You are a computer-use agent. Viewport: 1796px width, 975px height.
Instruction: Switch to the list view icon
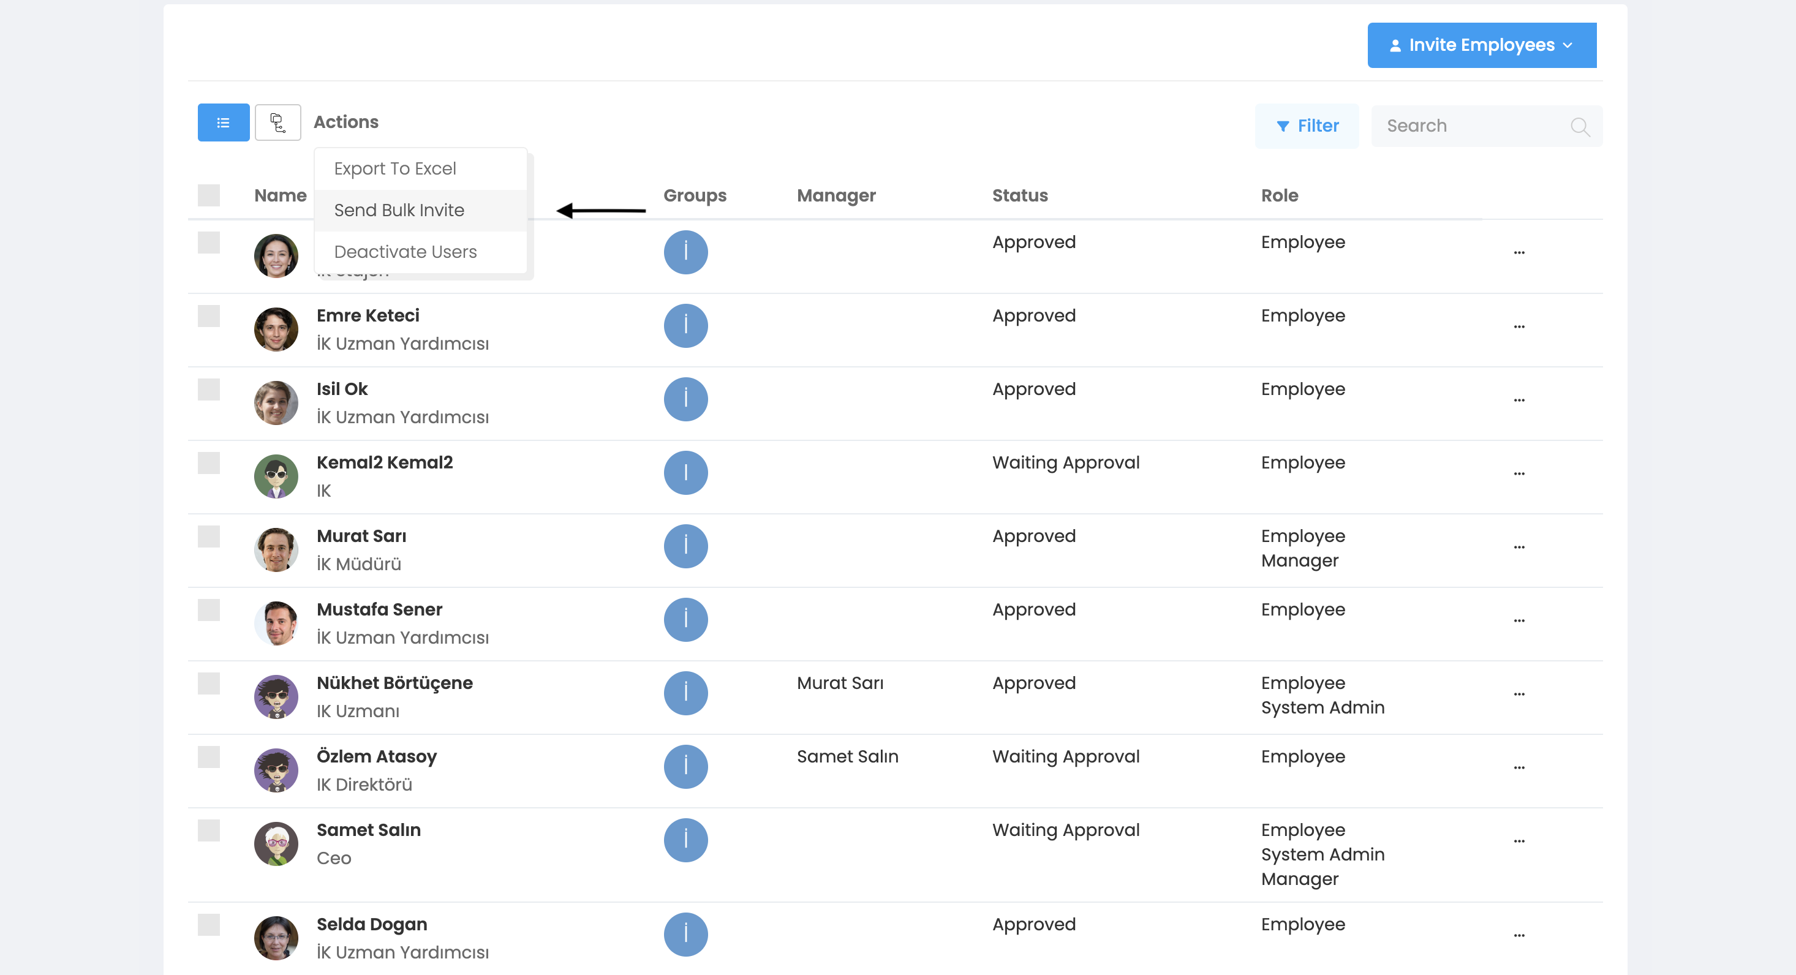223,122
